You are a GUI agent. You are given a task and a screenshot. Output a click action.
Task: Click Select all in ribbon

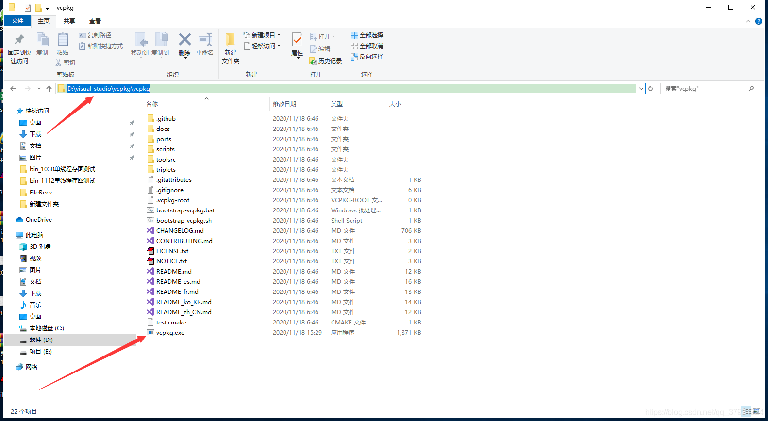tap(367, 35)
